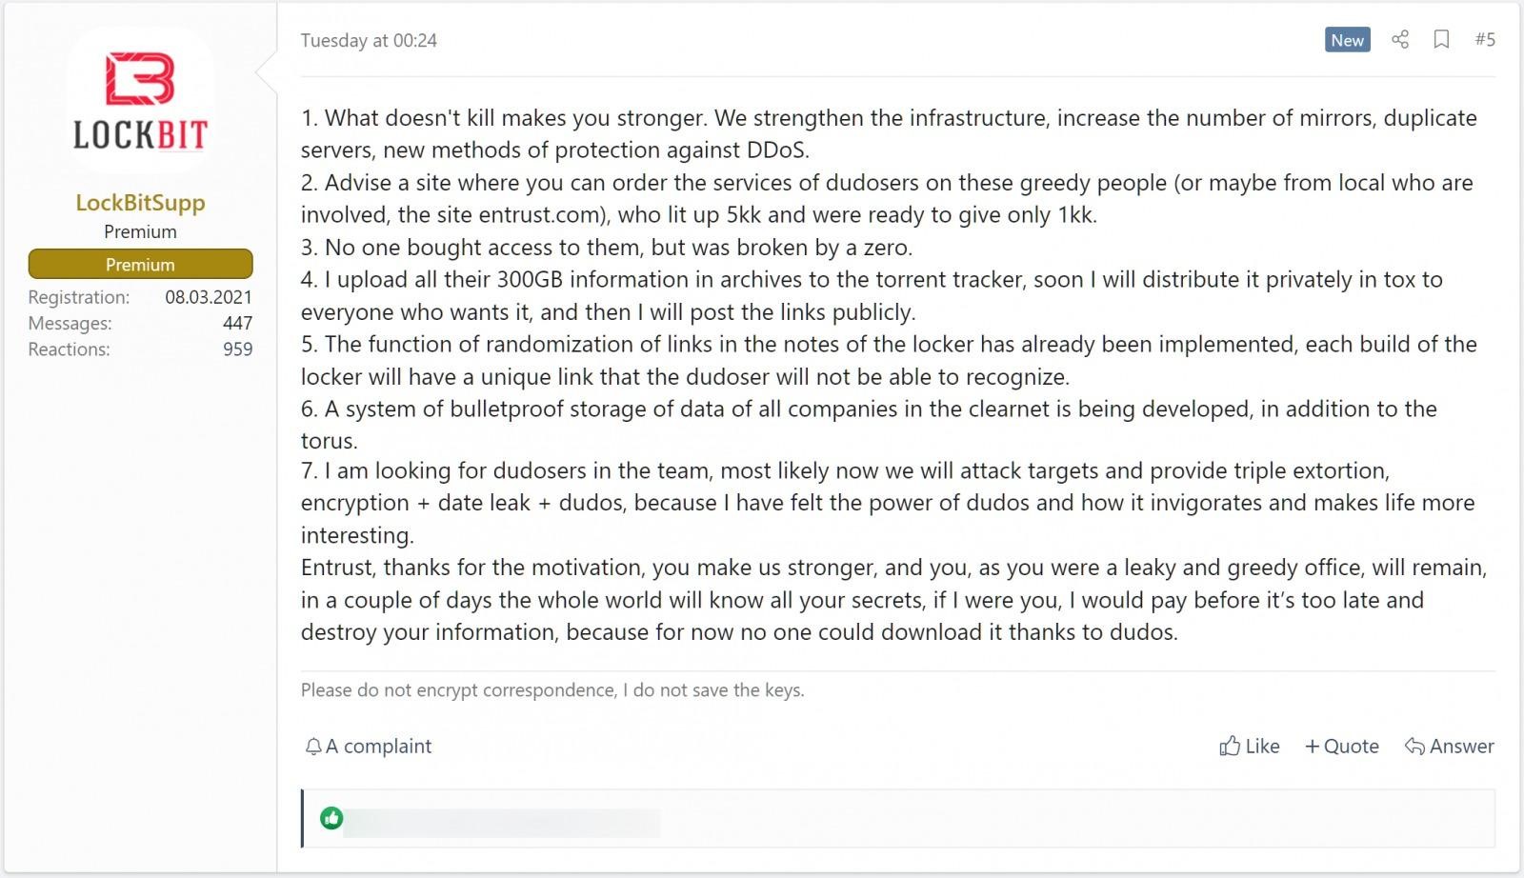Reply by clicking 'Answer'
Screen dimensions: 1524x878
[1459, 747]
